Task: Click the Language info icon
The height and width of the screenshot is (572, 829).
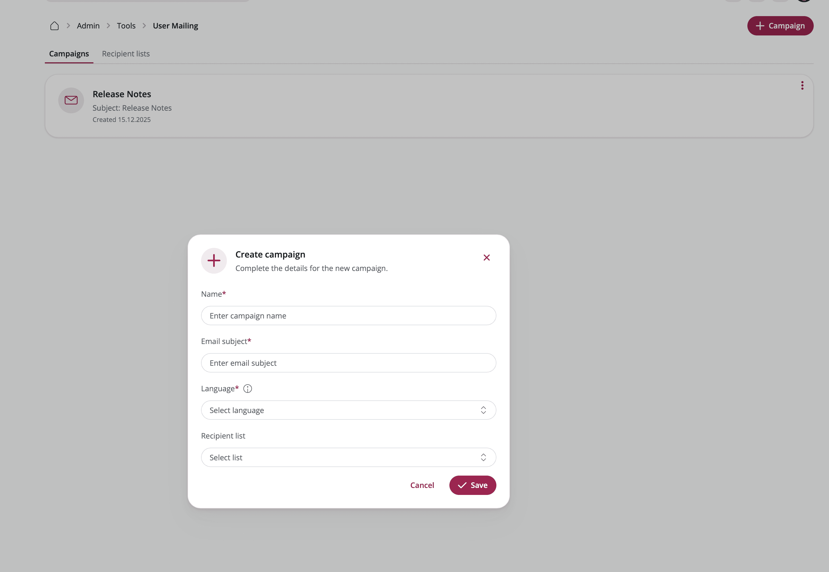Action: click(x=248, y=389)
